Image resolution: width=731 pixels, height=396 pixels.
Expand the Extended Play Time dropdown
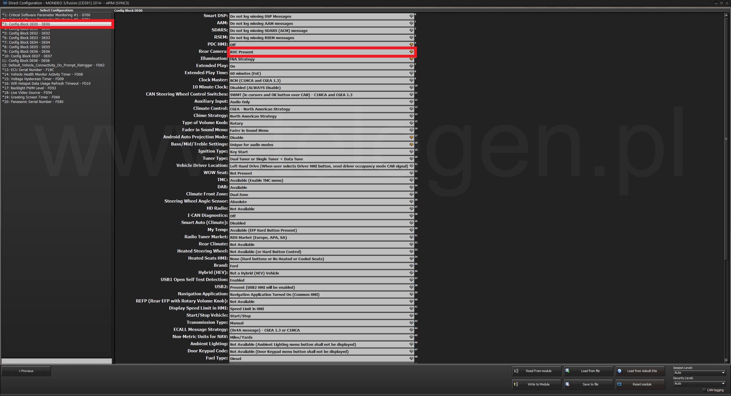[x=322, y=73]
